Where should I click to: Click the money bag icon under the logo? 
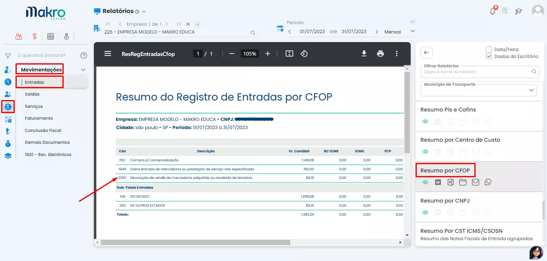[67, 36]
